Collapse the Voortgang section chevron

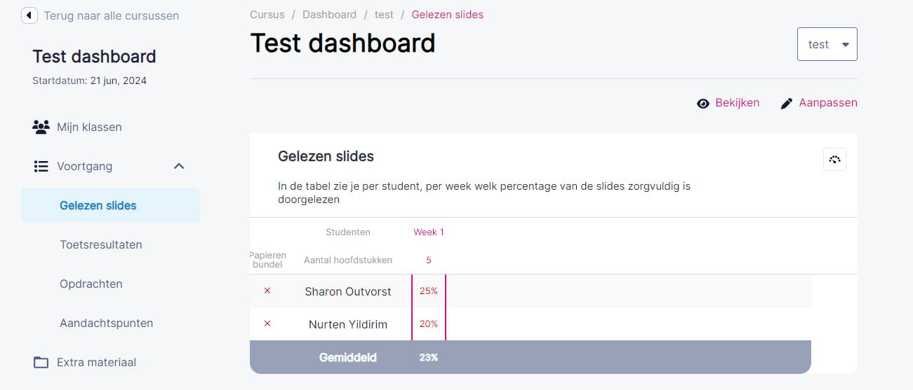179,166
